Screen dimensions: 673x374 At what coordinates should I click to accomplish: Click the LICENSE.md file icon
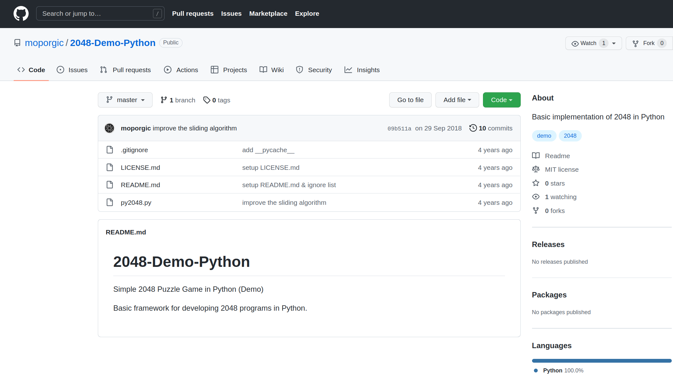110,167
